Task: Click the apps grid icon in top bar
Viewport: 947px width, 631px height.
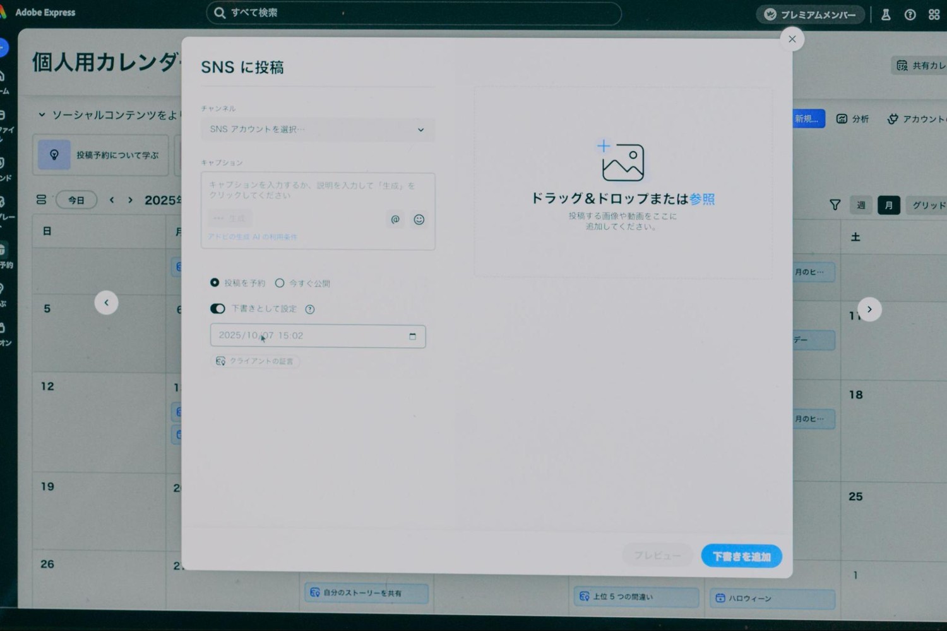Action: click(x=934, y=15)
